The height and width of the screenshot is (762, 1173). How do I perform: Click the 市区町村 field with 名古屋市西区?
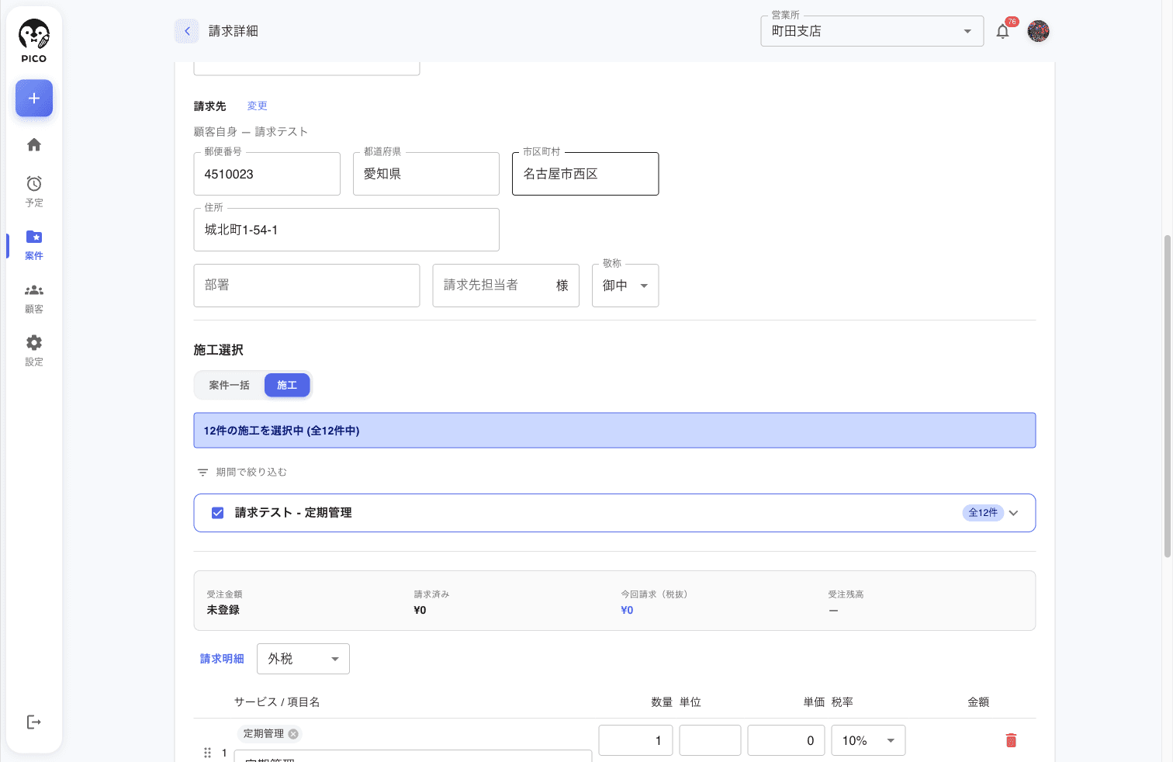pos(586,174)
